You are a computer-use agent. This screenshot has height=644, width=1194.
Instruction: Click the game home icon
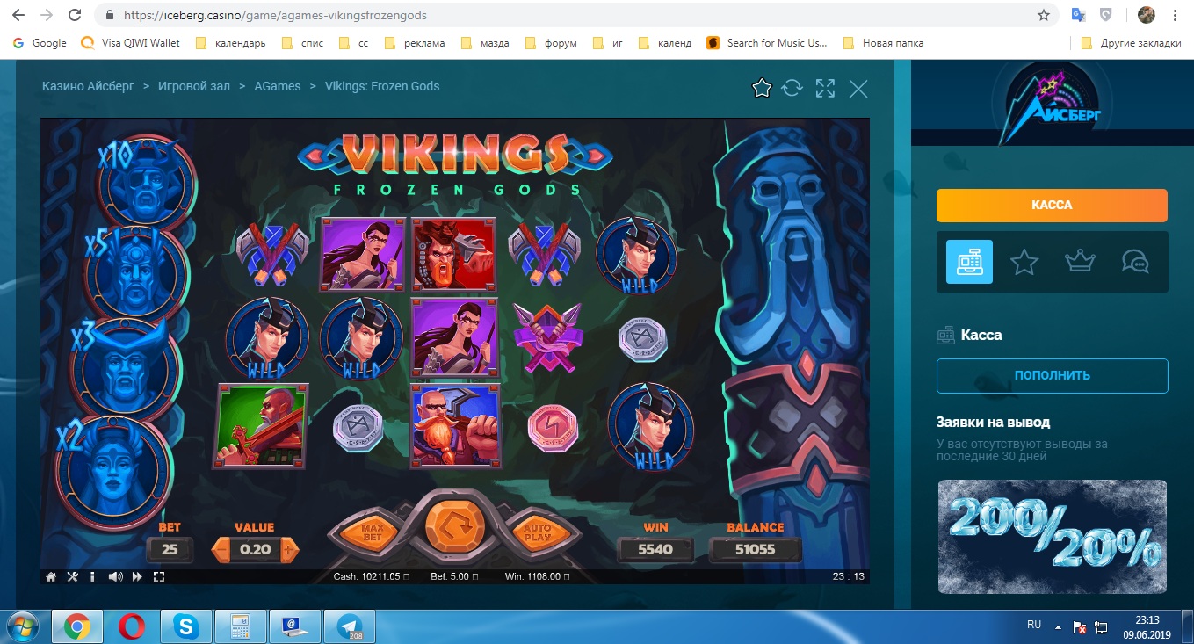tap(51, 577)
